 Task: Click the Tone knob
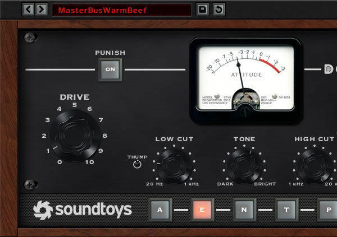244,166
